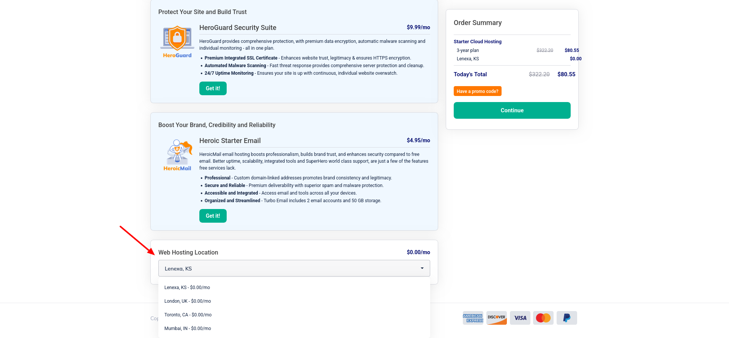Click Organized and Streamlined bullet
Viewport: 729px width, 338px height.
[293, 201]
